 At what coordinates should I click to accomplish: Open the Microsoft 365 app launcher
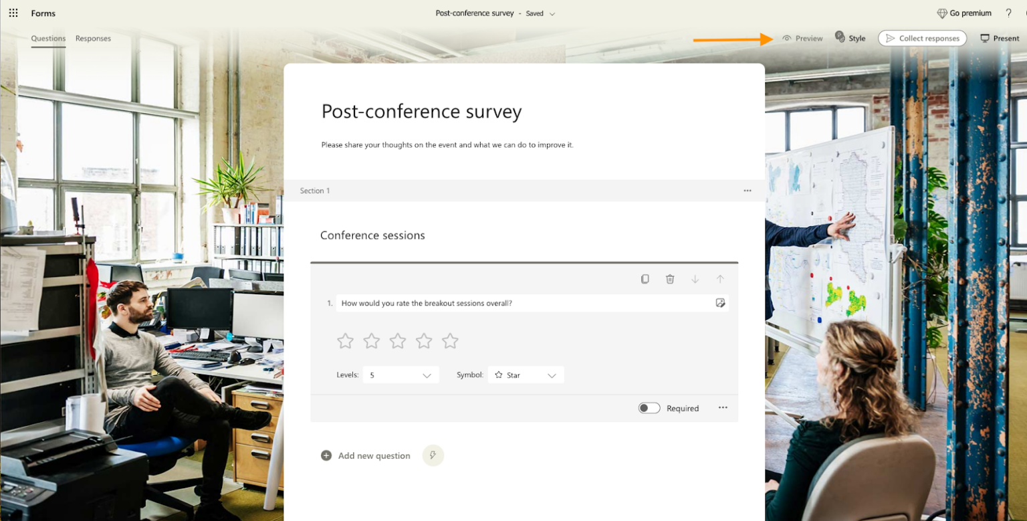[x=13, y=13]
